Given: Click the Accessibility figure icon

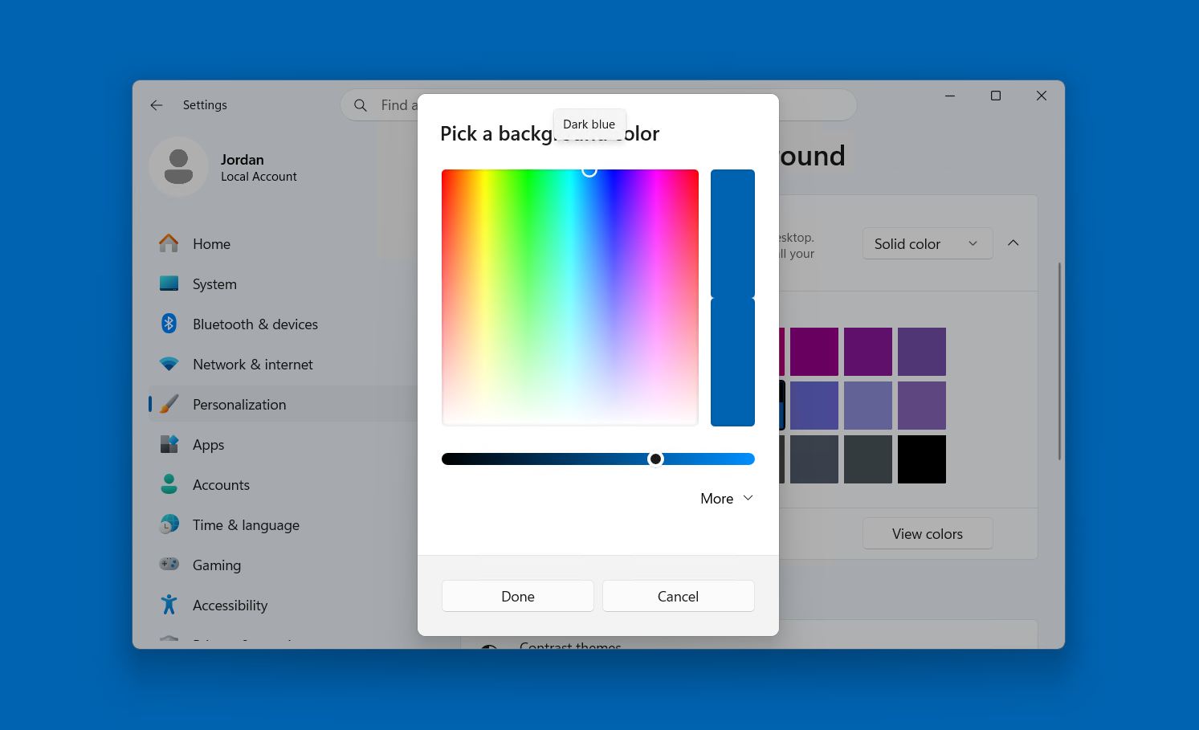Looking at the screenshot, I should point(169,605).
